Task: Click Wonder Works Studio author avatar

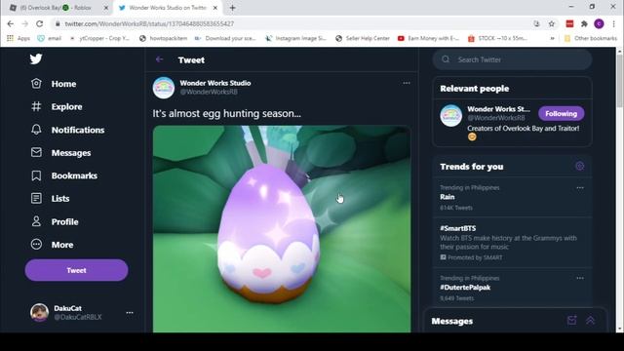Action: pyautogui.click(x=164, y=88)
